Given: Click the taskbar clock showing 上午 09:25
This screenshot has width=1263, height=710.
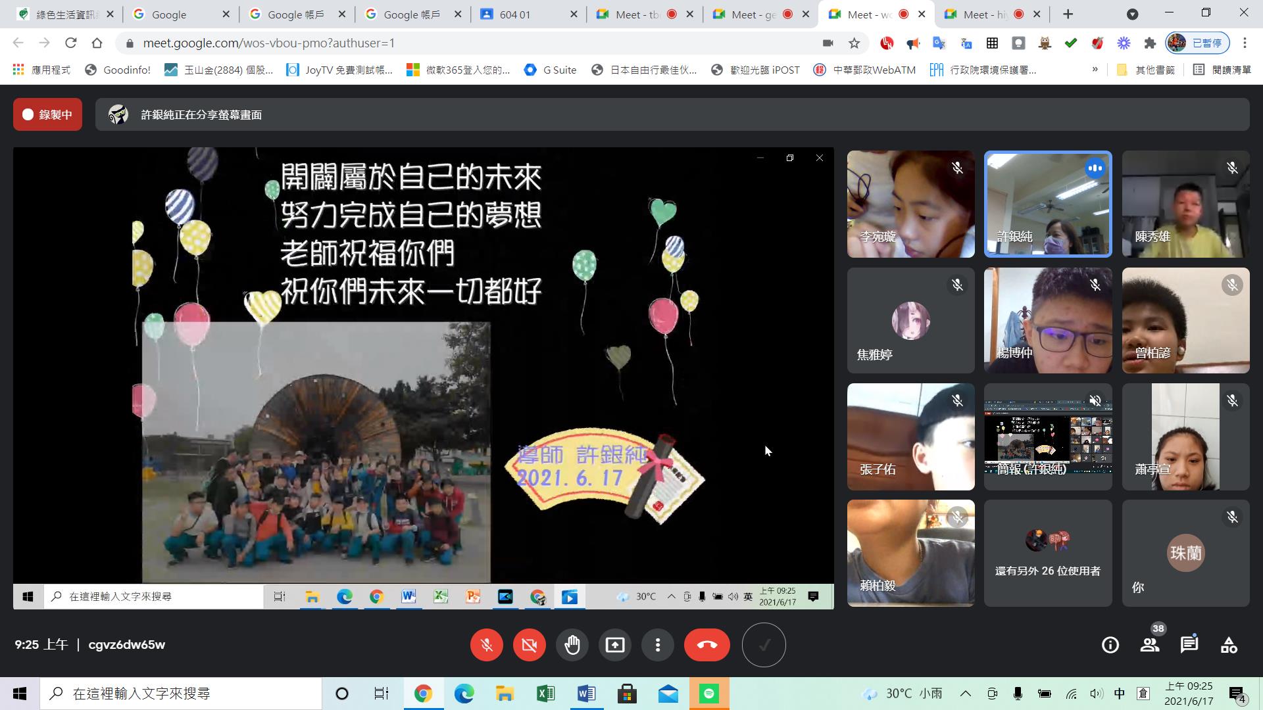Looking at the screenshot, I should tap(1189, 694).
